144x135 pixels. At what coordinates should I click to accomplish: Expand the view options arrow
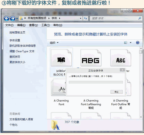tap(130, 42)
